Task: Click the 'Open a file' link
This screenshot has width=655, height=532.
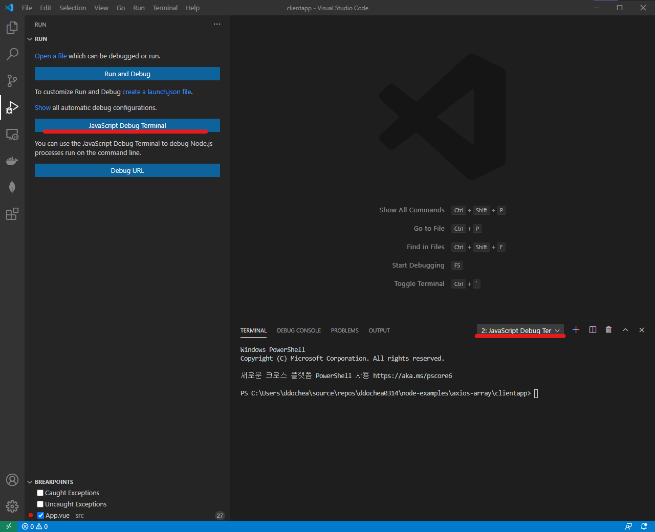Action: click(51, 56)
